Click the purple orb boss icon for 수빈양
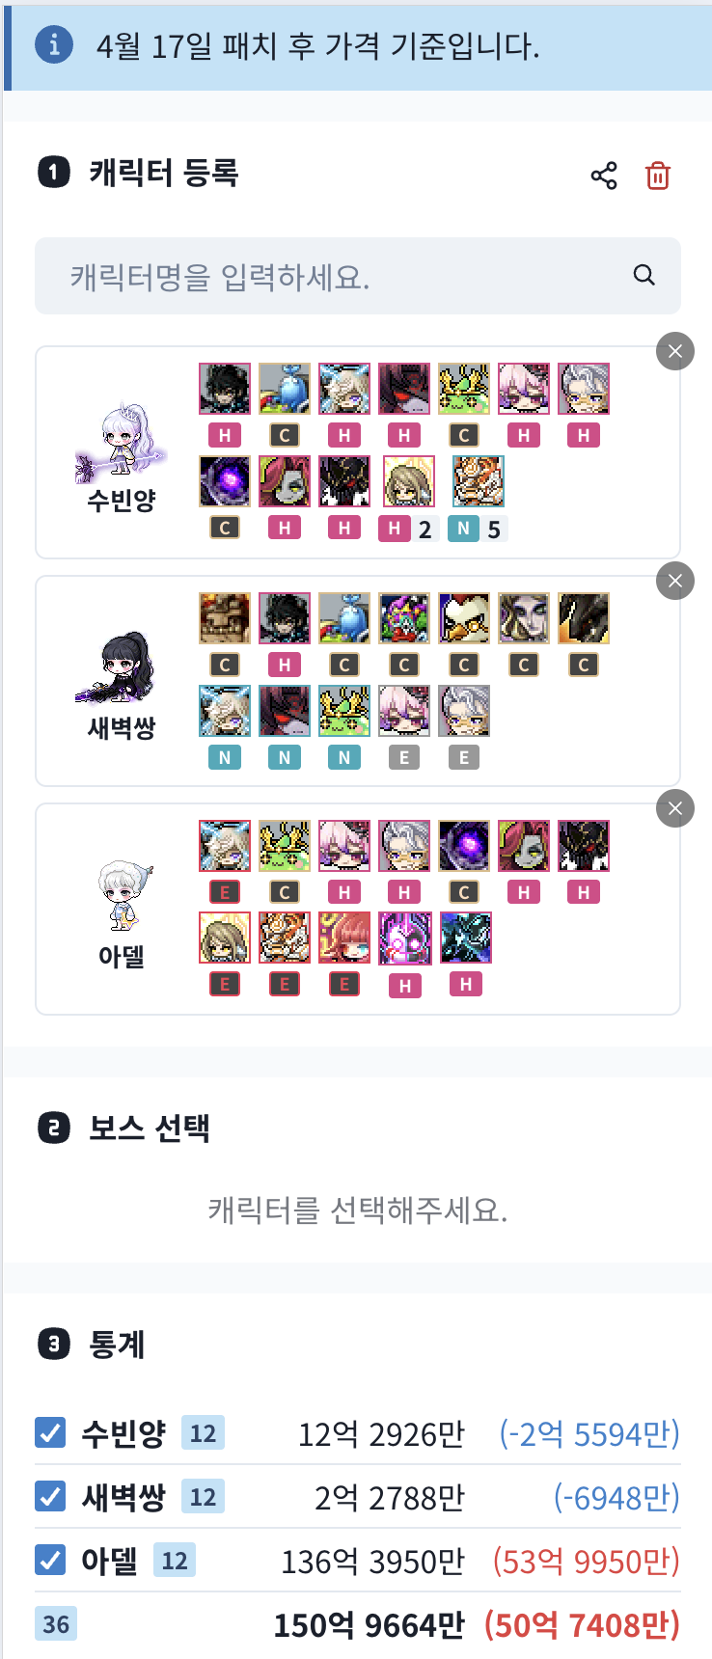Screen dimensions: 712x1659 coord(225,481)
